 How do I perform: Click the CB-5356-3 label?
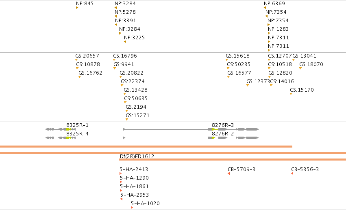tap(305, 169)
